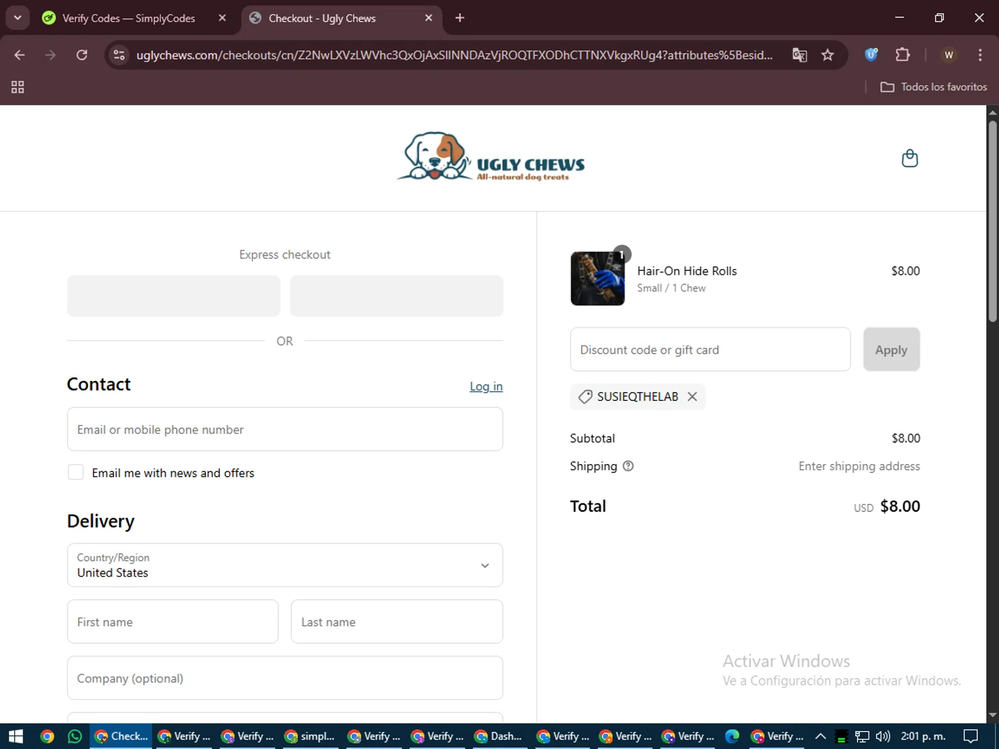Open the notification center icon
This screenshot has height=749, width=999.
click(x=971, y=736)
